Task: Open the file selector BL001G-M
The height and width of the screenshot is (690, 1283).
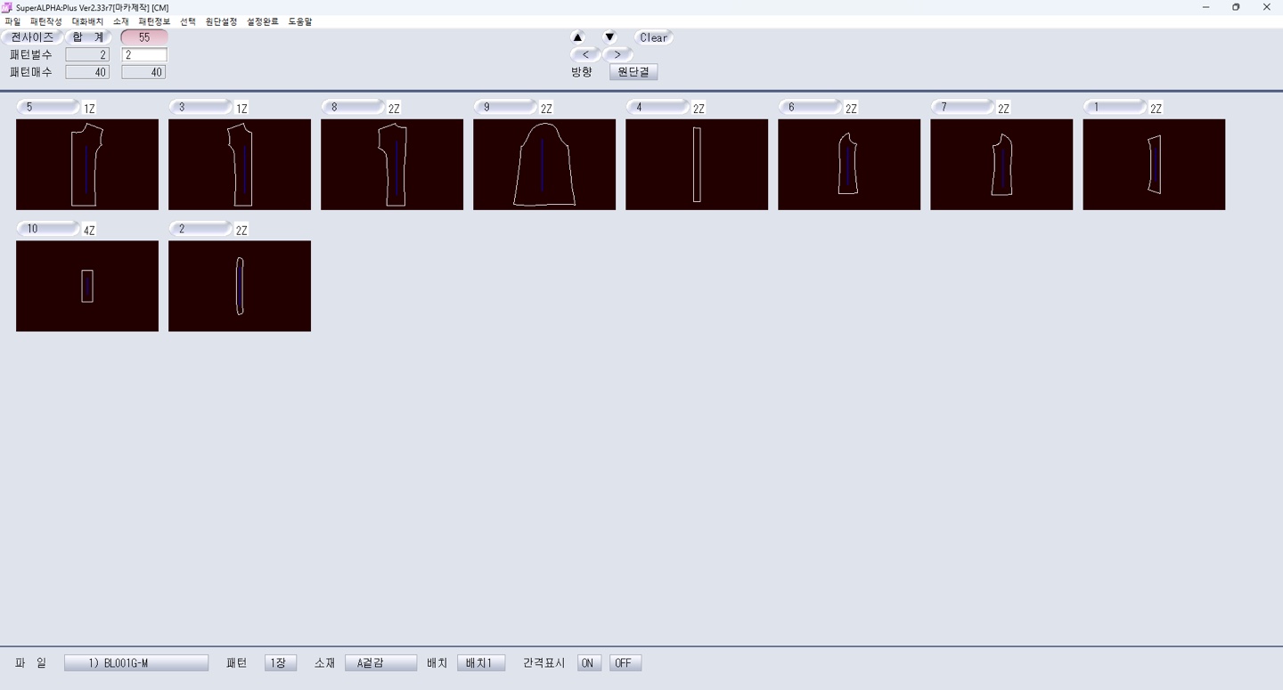Action: coord(136,663)
